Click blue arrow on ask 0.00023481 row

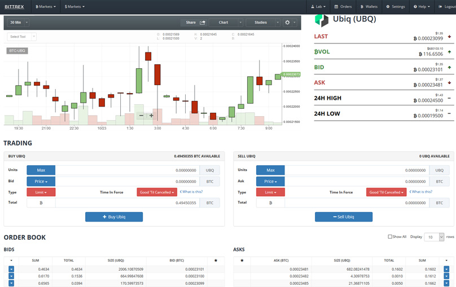click(446, 269)
